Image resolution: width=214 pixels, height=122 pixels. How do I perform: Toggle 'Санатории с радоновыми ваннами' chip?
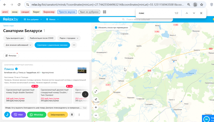click(52, 45)
